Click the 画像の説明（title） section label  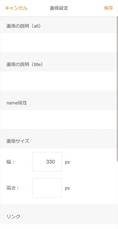pyautogui.click(x=25, y=64)
